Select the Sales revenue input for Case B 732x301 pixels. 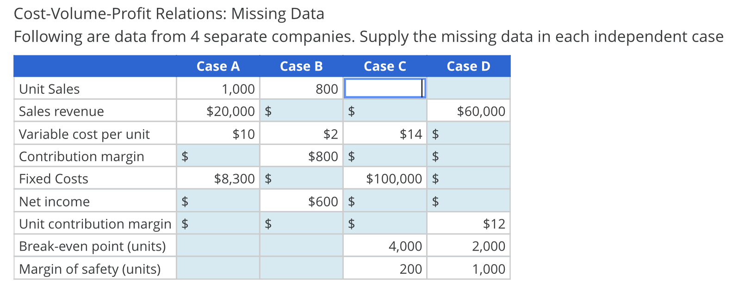point(301,110)
